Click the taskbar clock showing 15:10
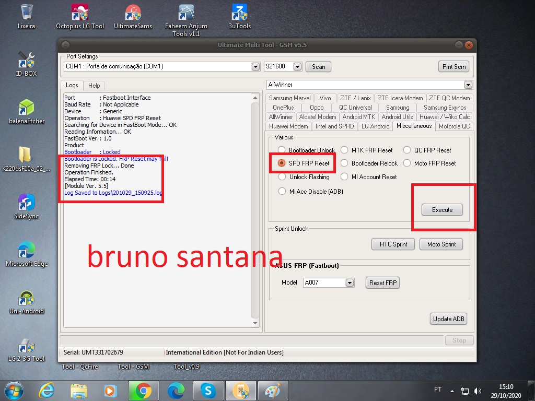 tap(506, 391)
